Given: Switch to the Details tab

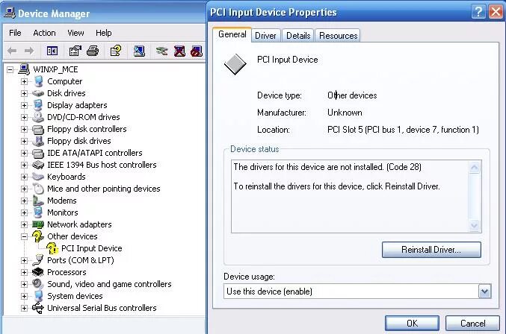Looking at the screenshot, I should [298, 35].
